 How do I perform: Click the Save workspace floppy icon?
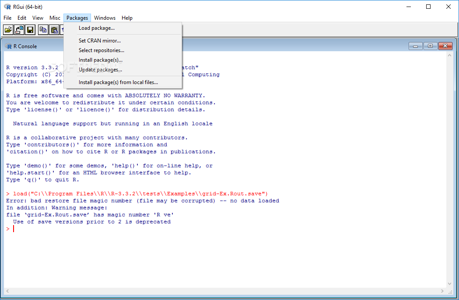(30, 30)
